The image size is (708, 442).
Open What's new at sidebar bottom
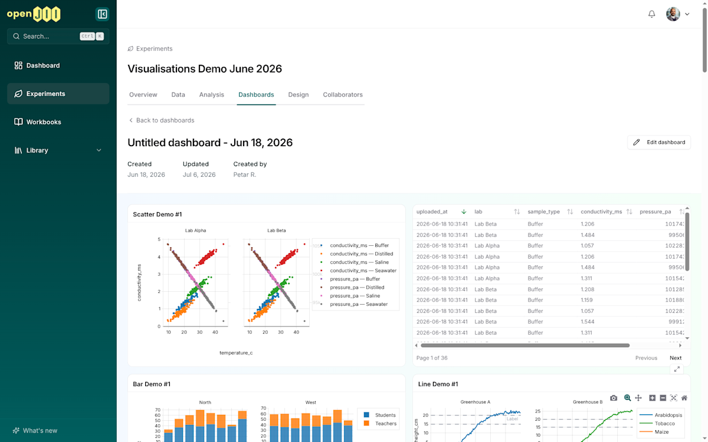[x=35, y=431]
